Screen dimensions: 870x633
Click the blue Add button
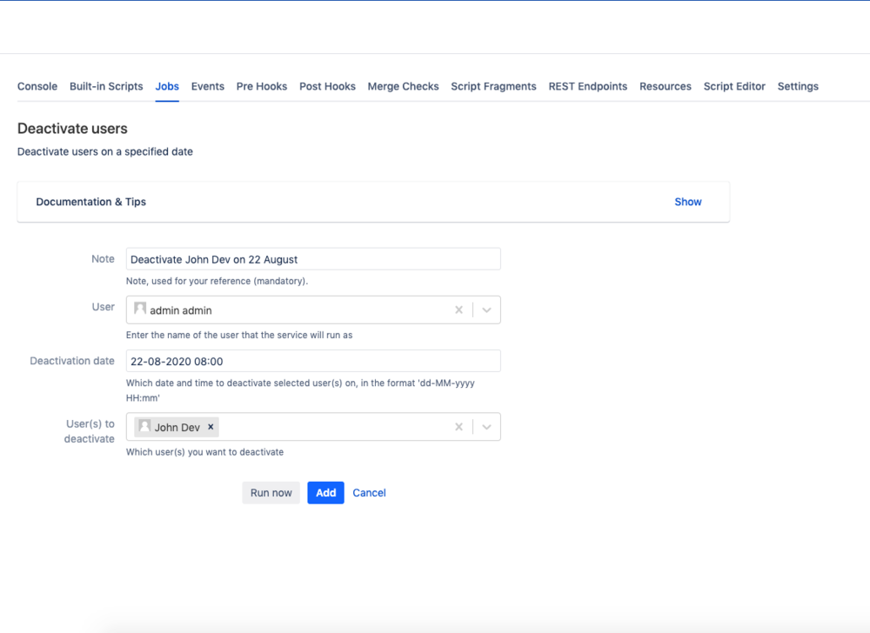(x=325, y=493)
